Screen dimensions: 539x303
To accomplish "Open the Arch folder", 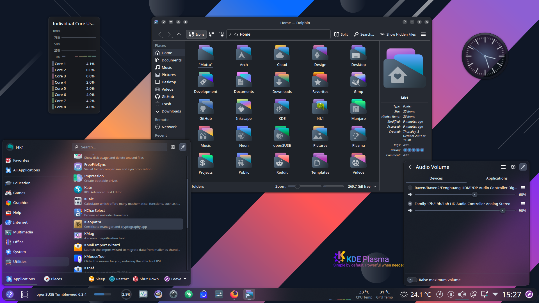I will click(244, 56).
